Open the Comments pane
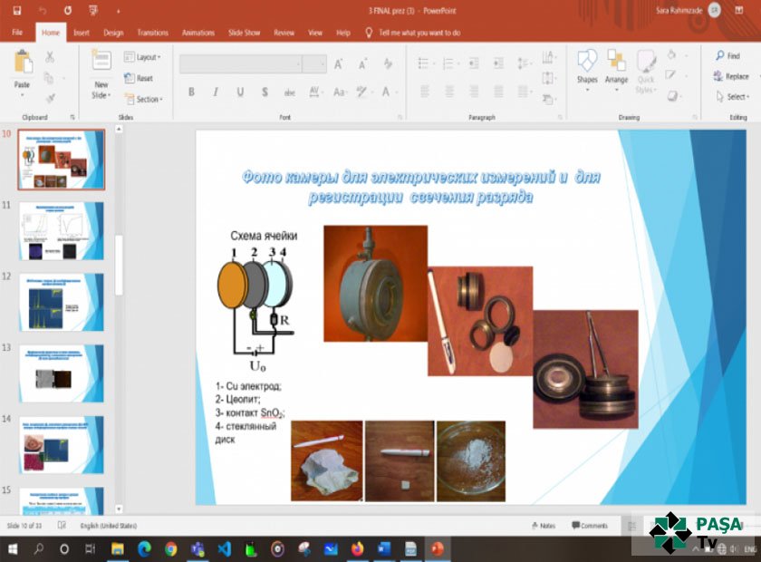This screenshot has height=562, width=761. (589, 526)
